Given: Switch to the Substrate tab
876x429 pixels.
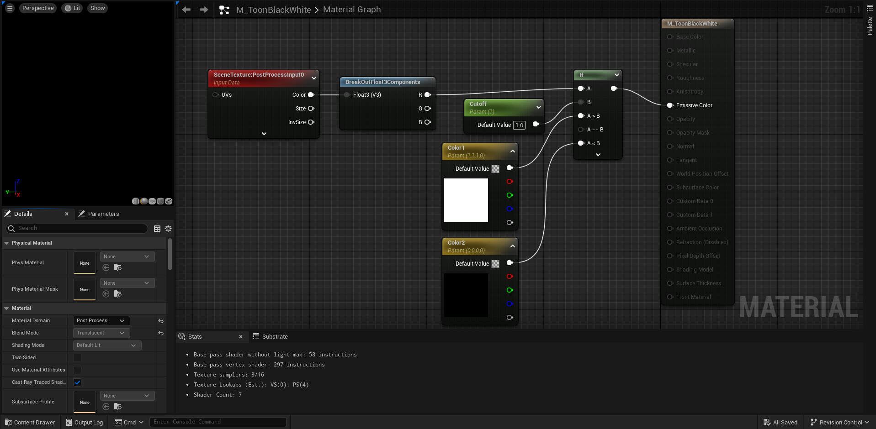Looking at the screenshot, I should pos(274,336).
